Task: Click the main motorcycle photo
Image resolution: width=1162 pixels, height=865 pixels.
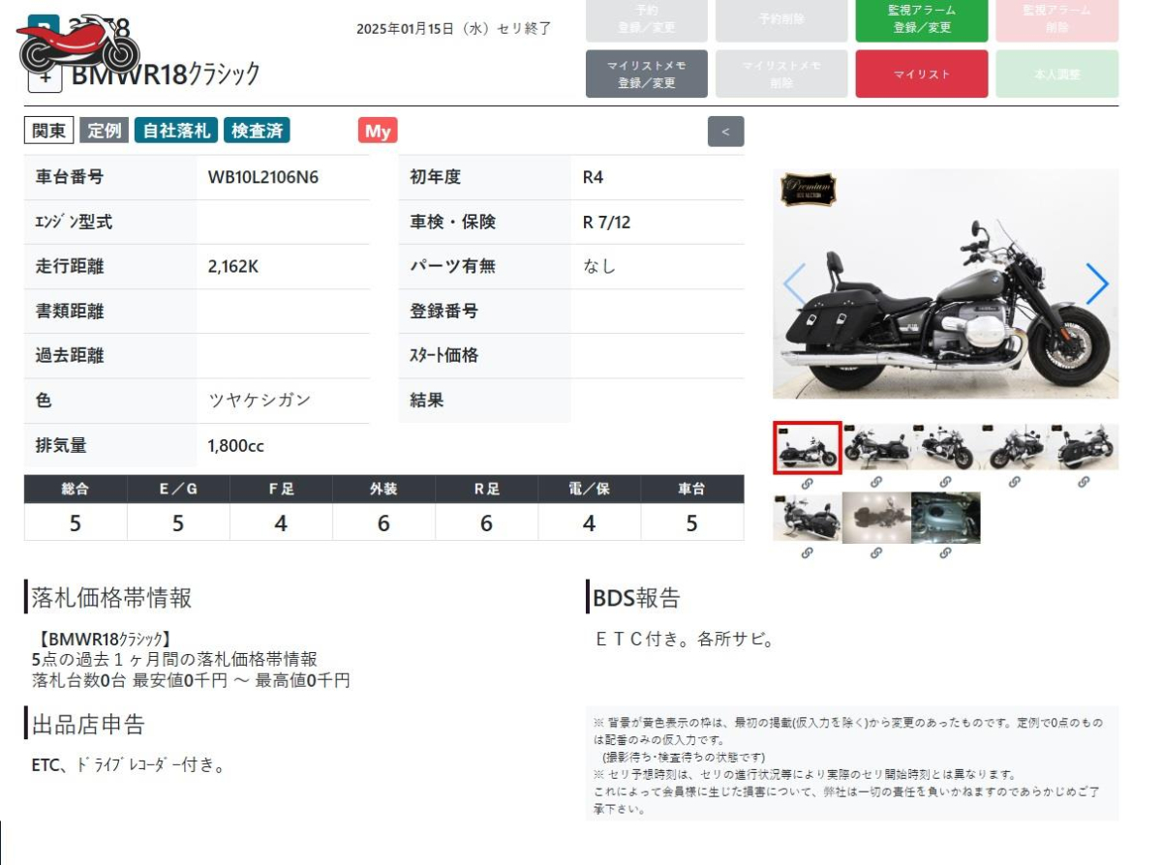Action: pyautogui.click(x=945, y=283)
